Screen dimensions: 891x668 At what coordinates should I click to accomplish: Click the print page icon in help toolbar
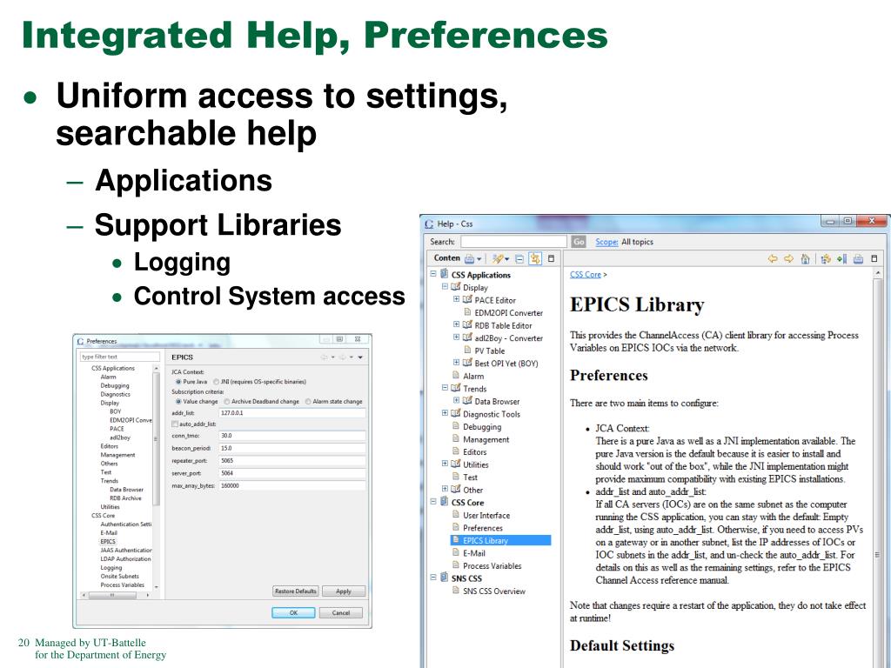click(x=858, y=259)
